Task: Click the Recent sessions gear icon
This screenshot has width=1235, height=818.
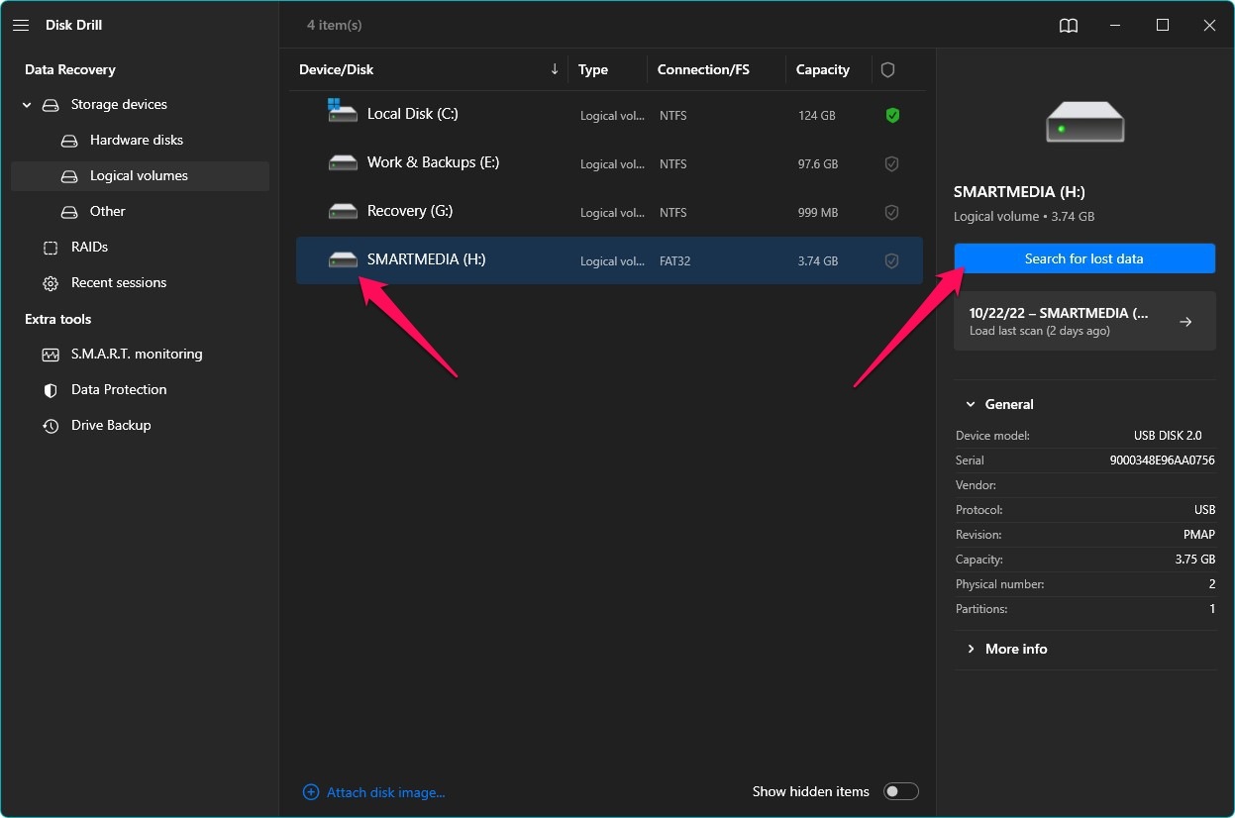Action: pyautogui.click(x=51, y=283)
